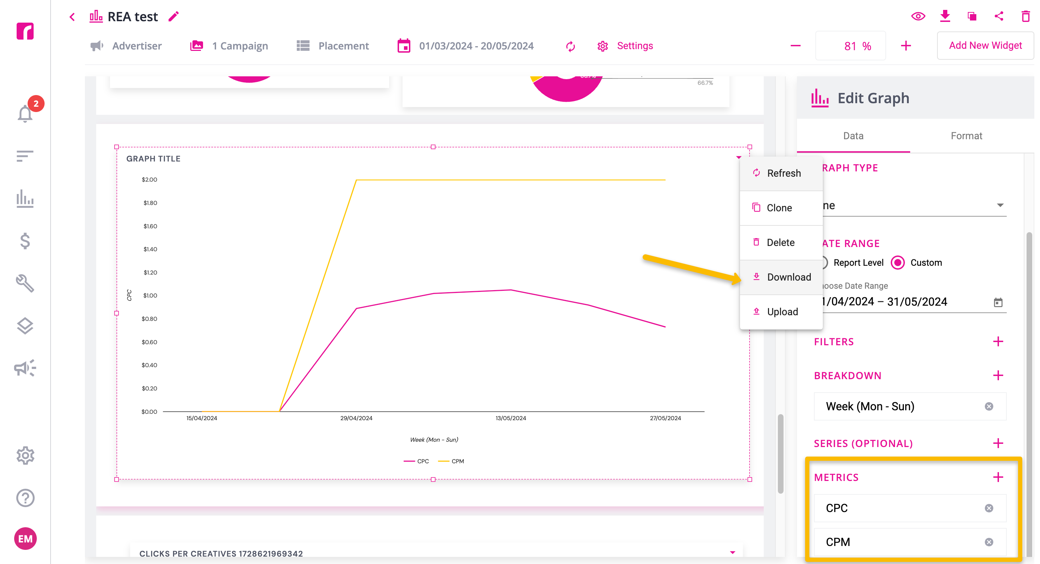Open the bar chart reports sidebar icon
Screen dimensions: 1040x564
pyautogui.click(x=25, y=199)
